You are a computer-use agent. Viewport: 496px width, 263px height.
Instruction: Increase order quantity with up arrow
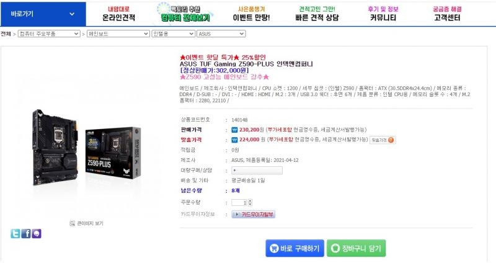click(x=250, y=201)
